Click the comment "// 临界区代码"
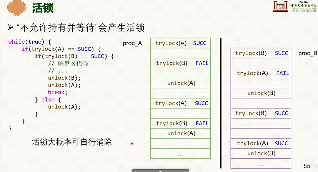 [x=68, y=63]
